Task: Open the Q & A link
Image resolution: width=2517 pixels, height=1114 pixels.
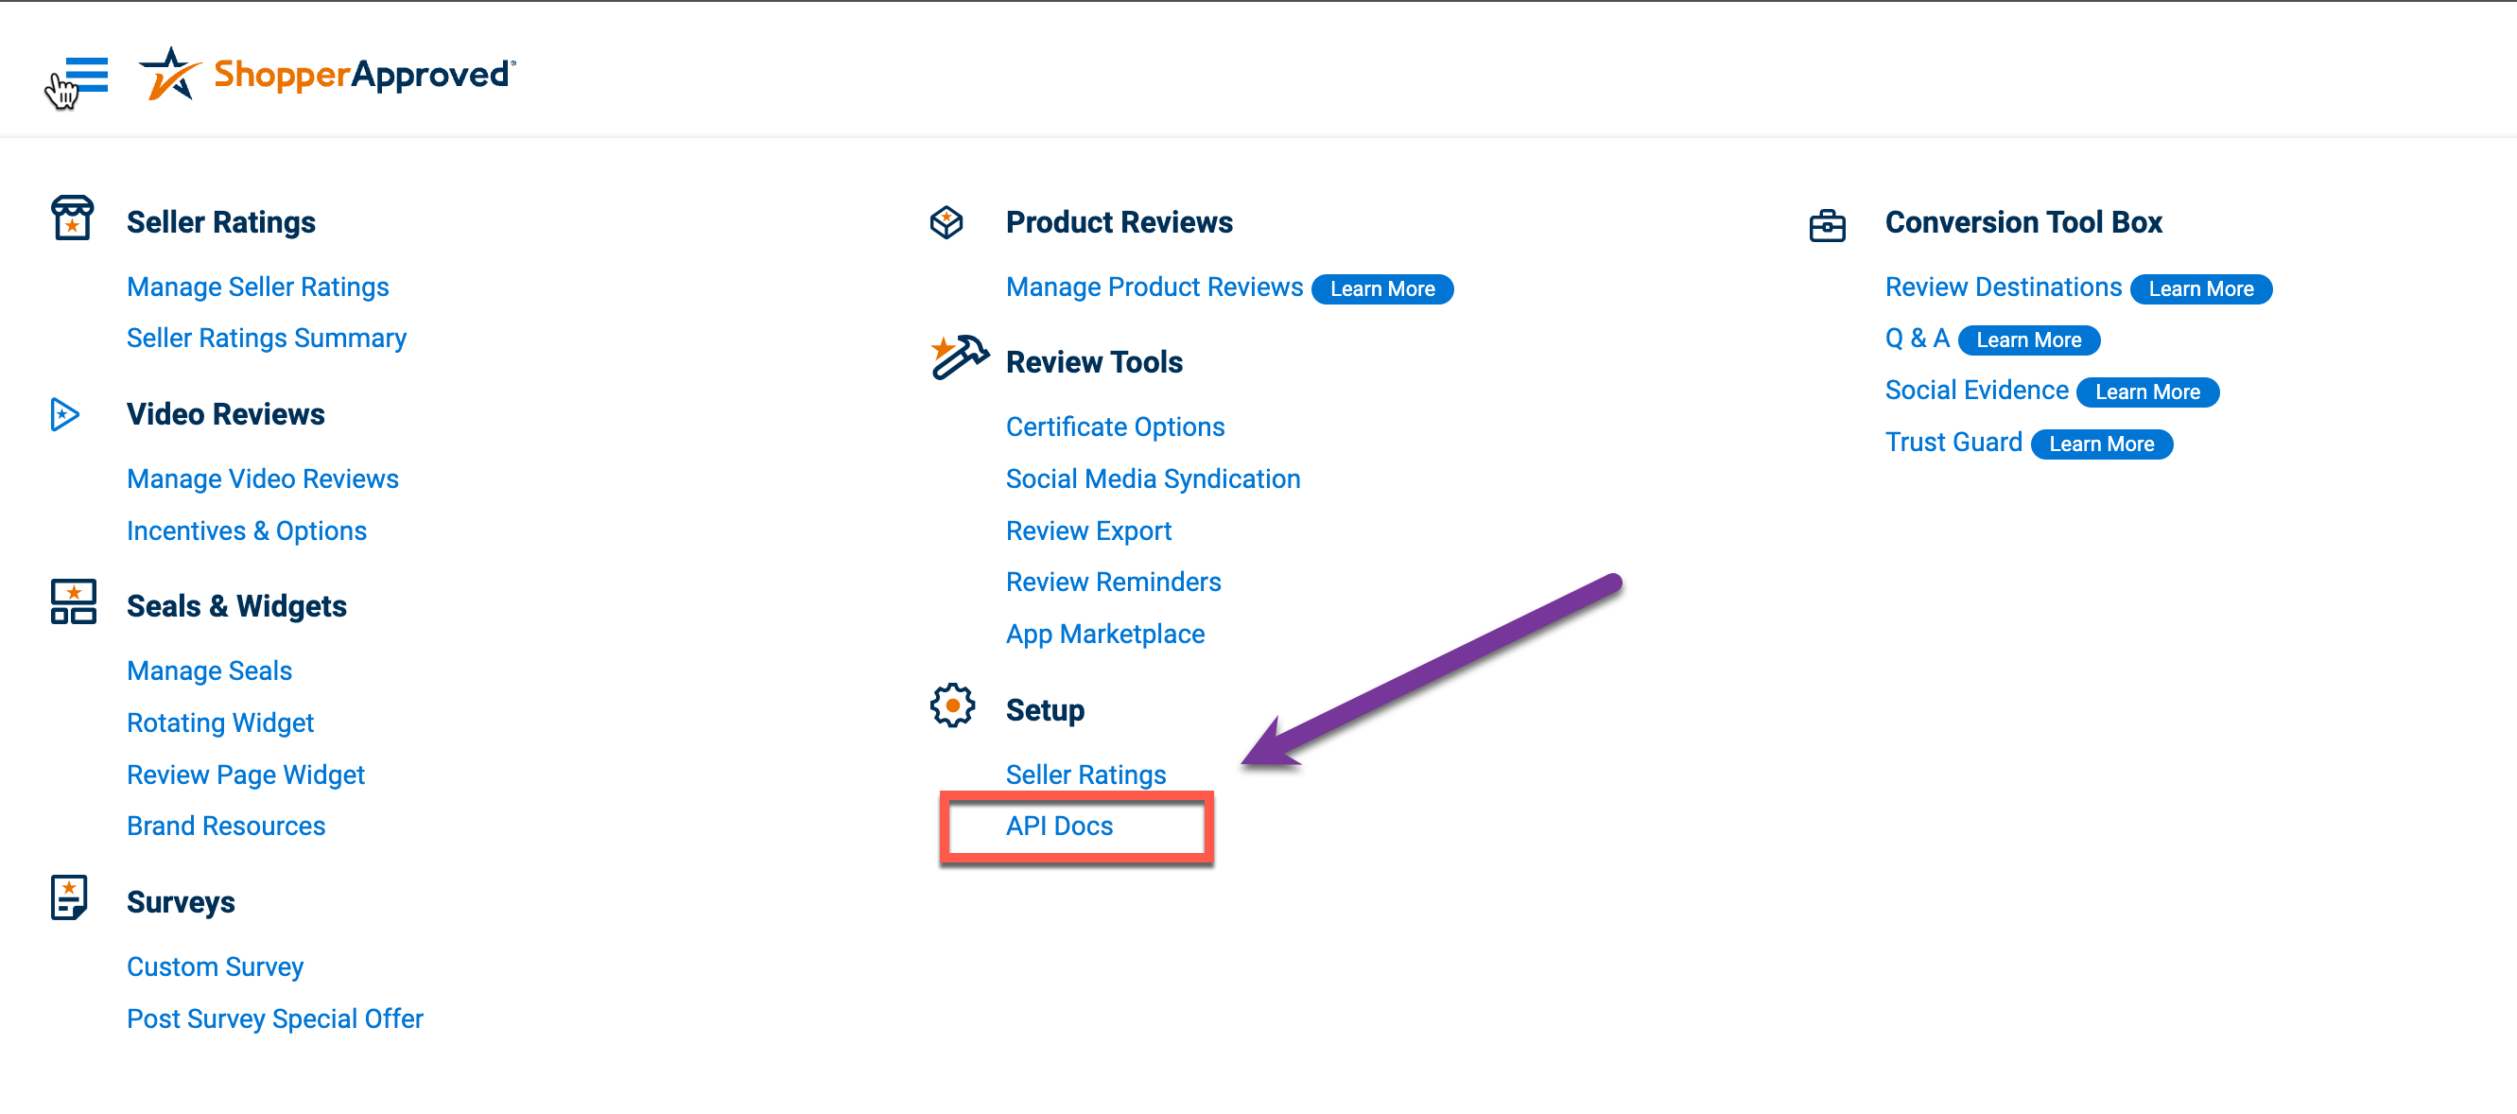Action: click(x=1918, y=339)
